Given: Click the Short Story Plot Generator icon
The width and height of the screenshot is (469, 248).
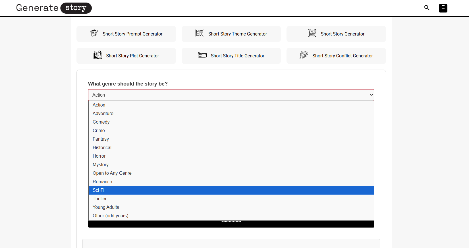Looking at the screenshot, I should [98, 55].
